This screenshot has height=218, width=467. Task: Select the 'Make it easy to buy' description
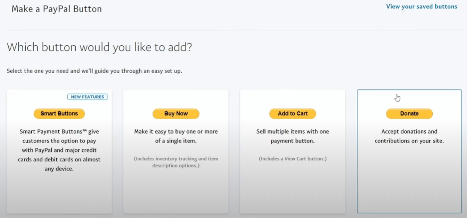click(176, 136)
